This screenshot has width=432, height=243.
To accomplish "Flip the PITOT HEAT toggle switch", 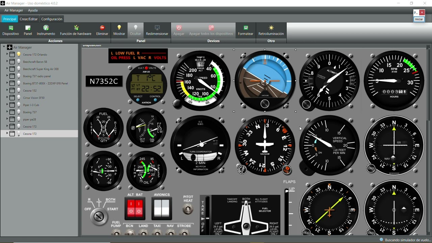I will (188, 209).
